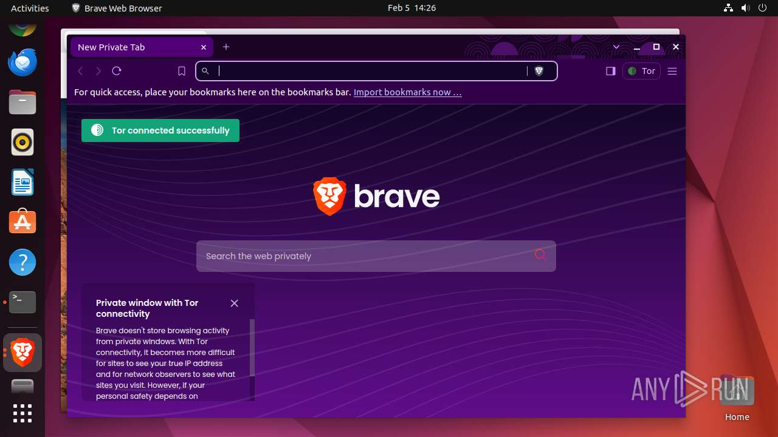
Task: Open the clock showing Feb 5 14:26
Action: (411, 8)
